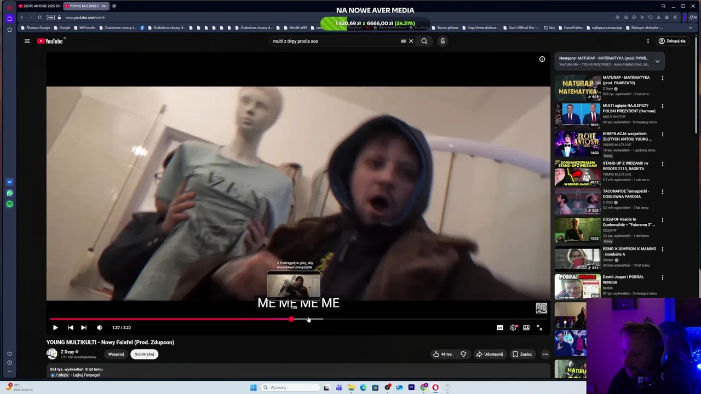Go to the YouTube home logo
Screen dimensions: 701x394
(x=50, y=41)
